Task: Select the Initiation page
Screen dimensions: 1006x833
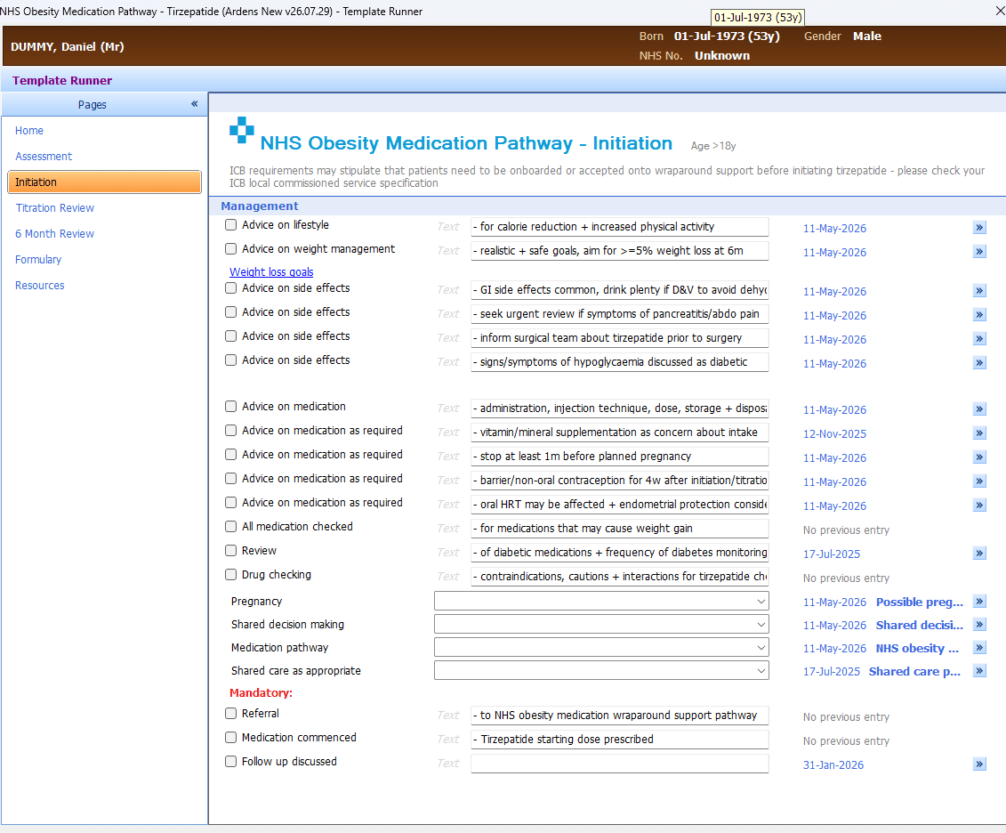Action: 105,182
